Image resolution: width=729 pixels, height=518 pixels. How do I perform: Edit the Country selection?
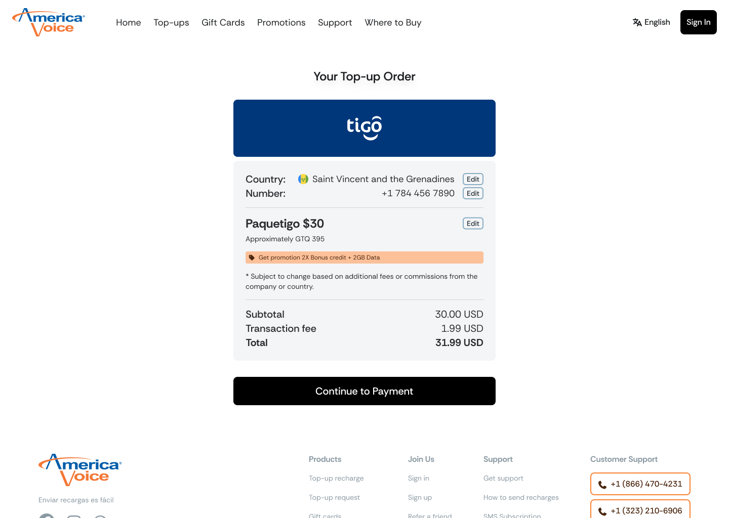(473, 179)
